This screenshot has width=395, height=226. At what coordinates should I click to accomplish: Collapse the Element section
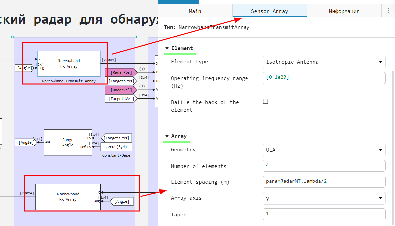click(x=167, y=48)
